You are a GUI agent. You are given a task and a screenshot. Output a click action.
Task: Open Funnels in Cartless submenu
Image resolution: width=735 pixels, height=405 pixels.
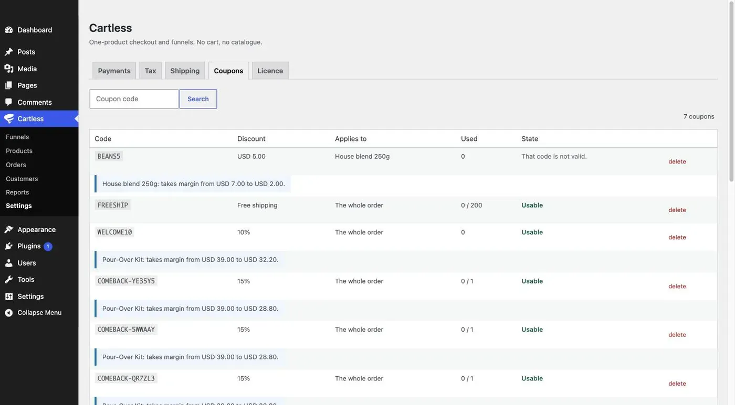point(17,137)
